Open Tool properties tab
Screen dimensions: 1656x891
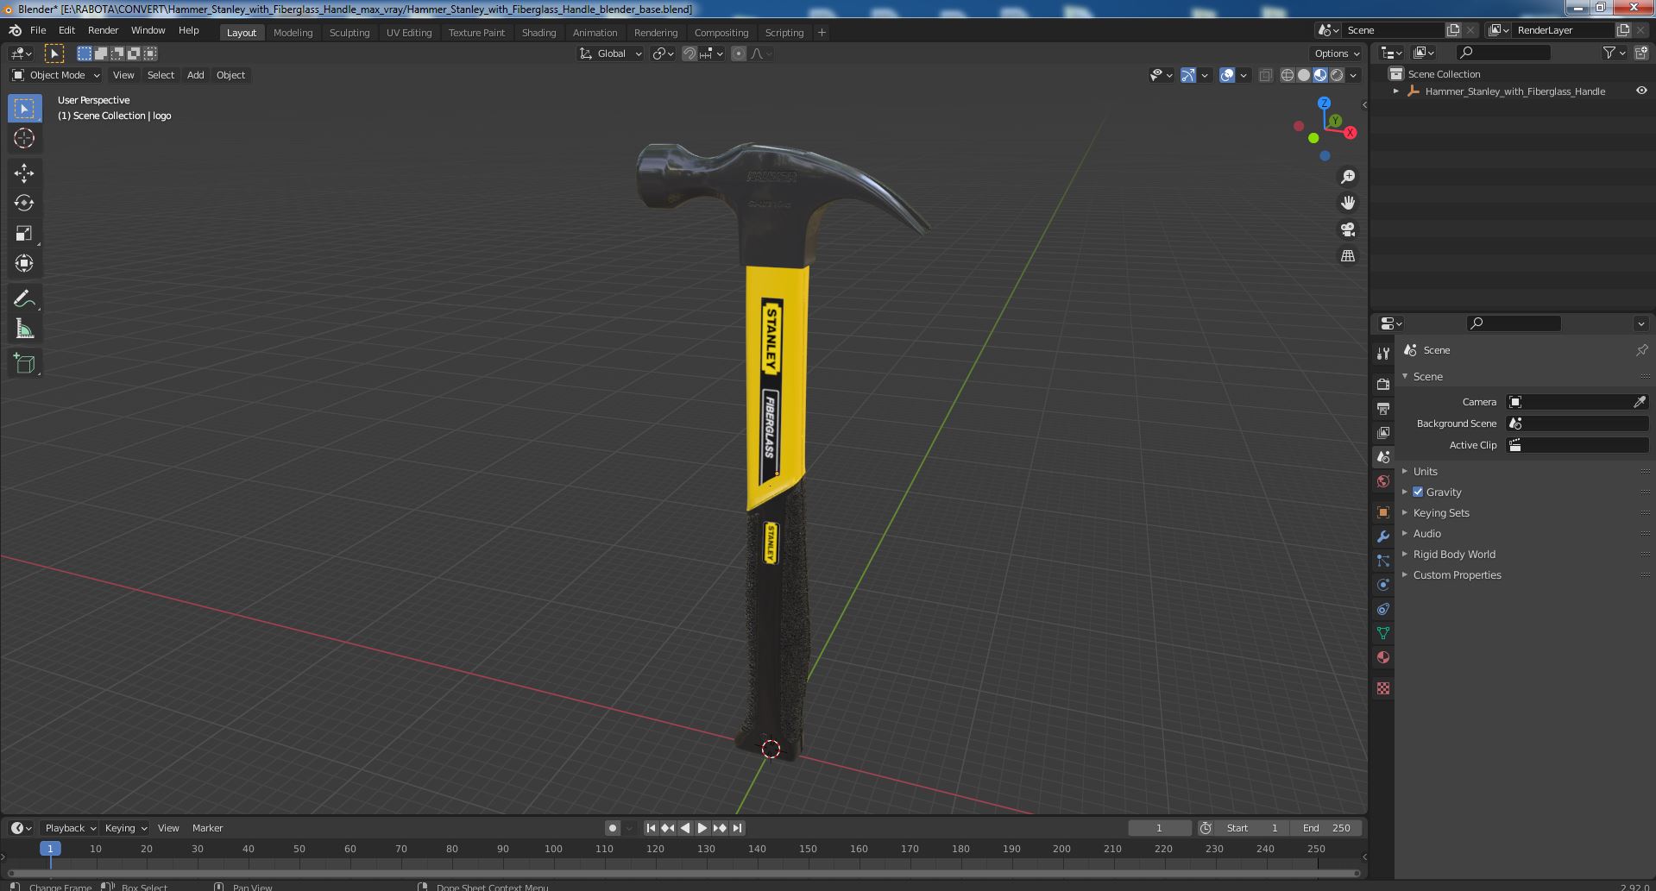[x=1383, y=353]
